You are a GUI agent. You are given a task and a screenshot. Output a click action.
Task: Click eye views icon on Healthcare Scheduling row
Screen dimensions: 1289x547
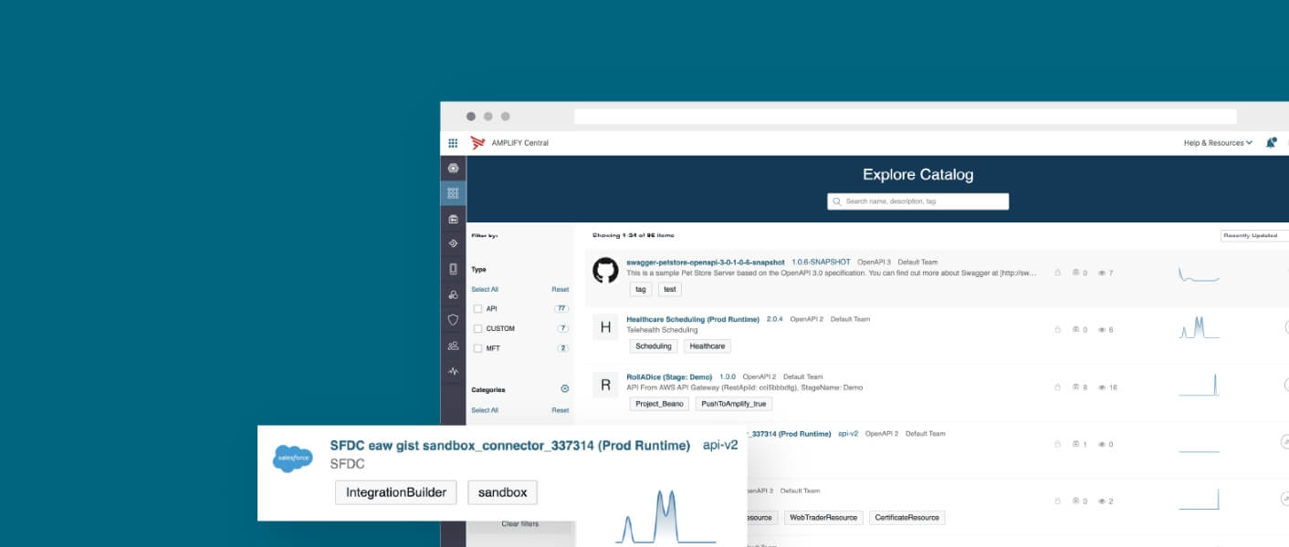[x=1102, y=330]
